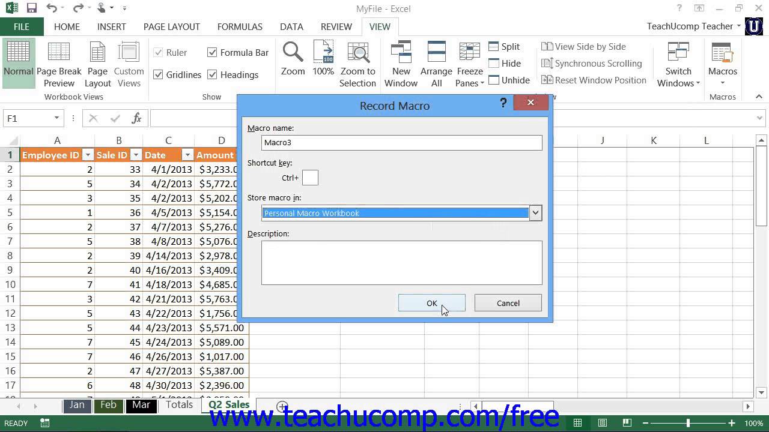Open the Zoom dialog icon
This screenshot has height=432, width=769.
click(x=293, y=59)
